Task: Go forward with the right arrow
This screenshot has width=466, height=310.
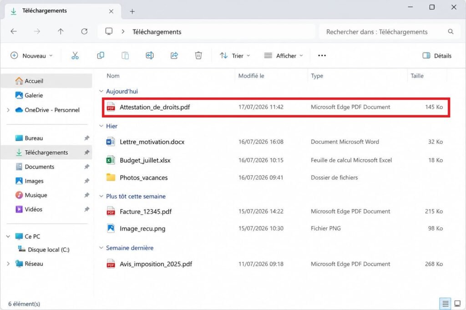Action: point(37,31)
